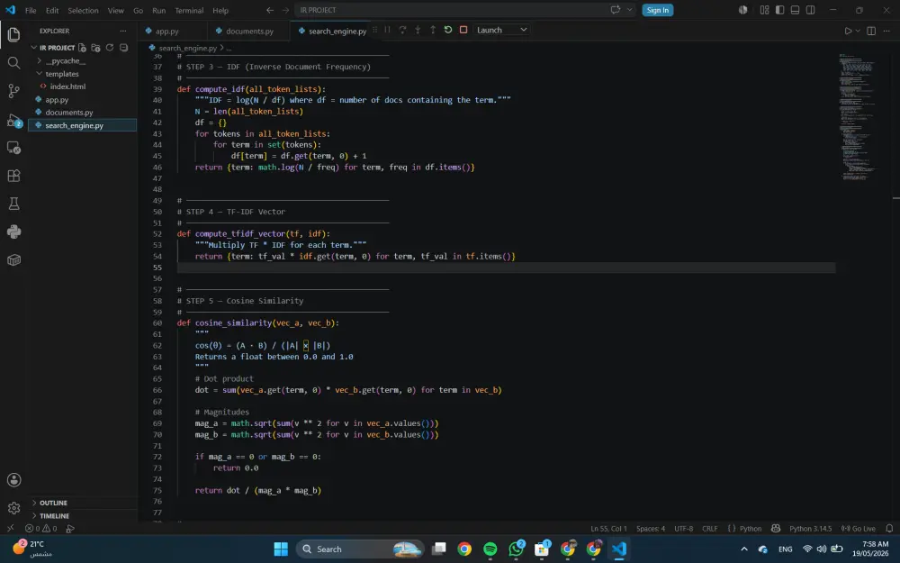Open the dropdown next to Copilot chat
The image size is (900, 563).
pyautogui.click(x=630, y=10)
